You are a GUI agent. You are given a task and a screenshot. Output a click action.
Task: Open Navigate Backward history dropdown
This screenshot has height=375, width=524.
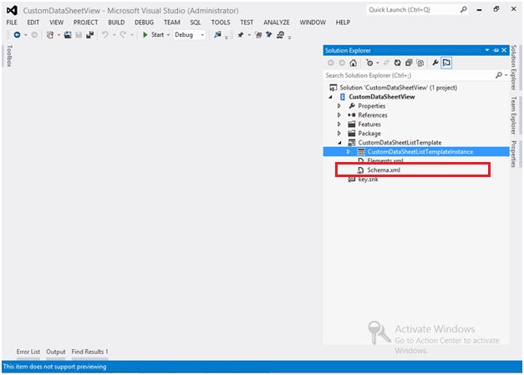[x=25, y=35]
